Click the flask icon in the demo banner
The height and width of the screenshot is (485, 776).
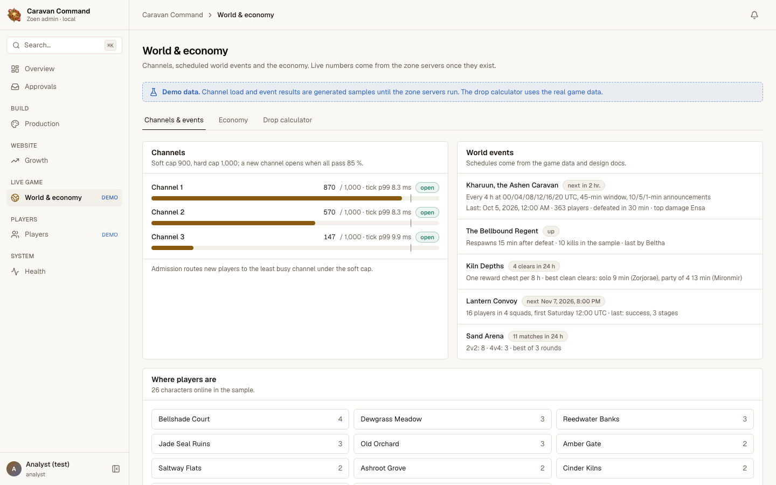click(x=154, y=92)
